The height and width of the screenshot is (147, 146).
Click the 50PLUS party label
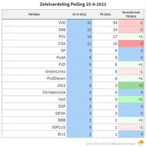pyautogui.click(x=59, y=127)
